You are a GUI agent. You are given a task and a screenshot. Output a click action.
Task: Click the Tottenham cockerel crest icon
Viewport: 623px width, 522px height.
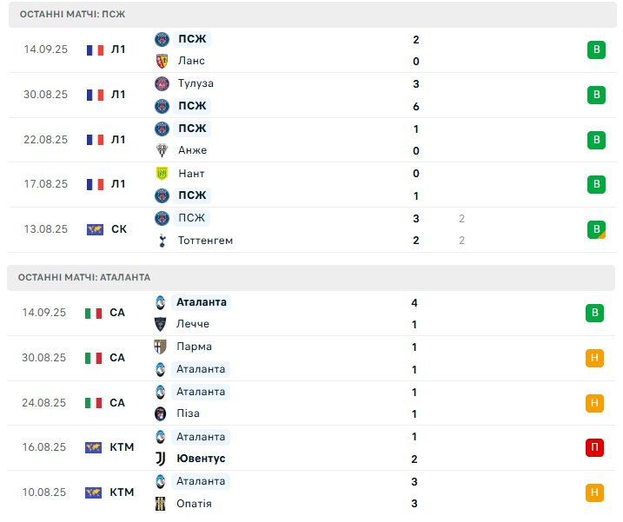162,241
